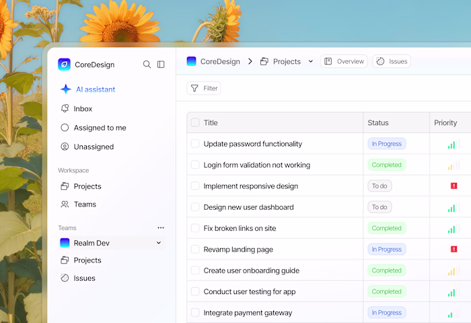Click priority bars for Design new user dashboard

[454, 208]
